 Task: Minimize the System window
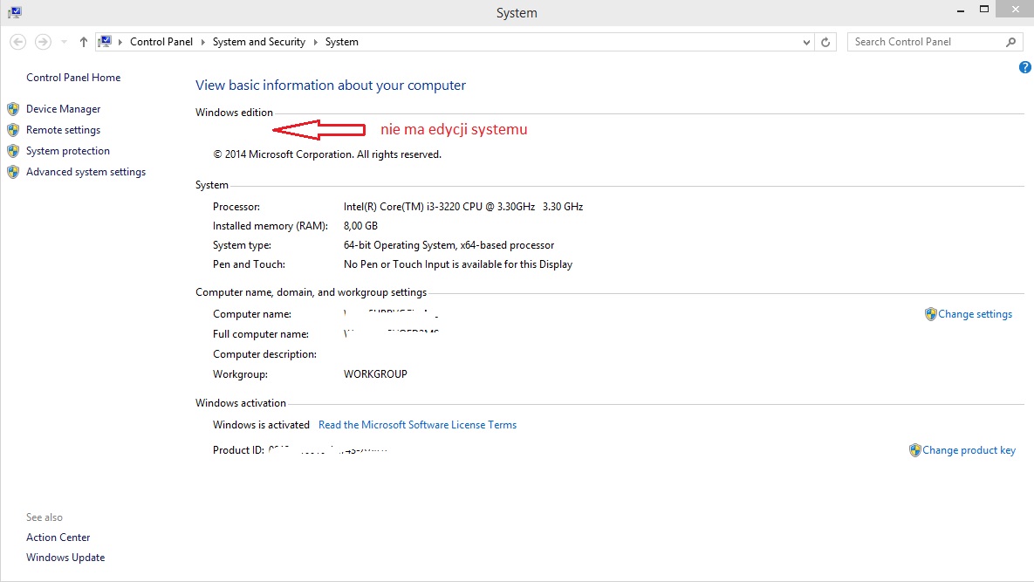click(x=961, y=10)
